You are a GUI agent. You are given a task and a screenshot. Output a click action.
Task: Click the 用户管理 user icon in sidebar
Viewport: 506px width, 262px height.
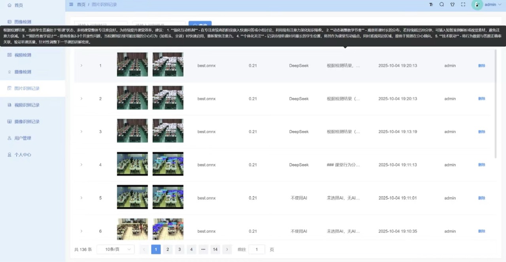tap(9, 138)
